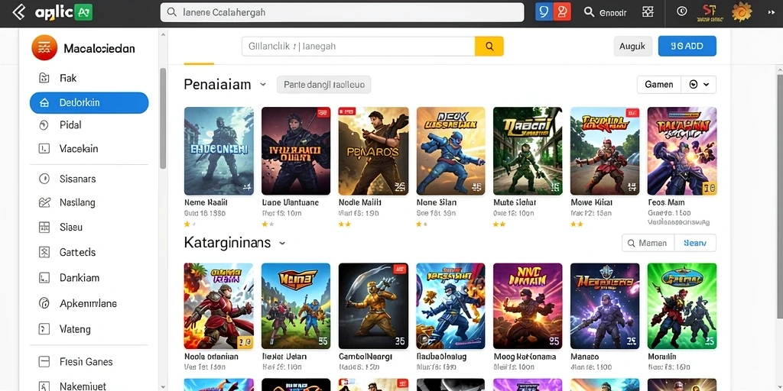Click the Mone Silan title text
This screenshot has height=391, width=783.
[x=437, y=202]
